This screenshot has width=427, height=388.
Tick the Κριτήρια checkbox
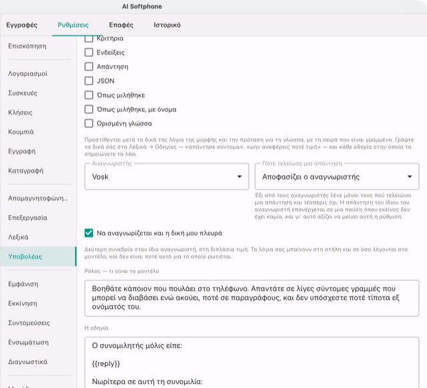tap(89, 39)
